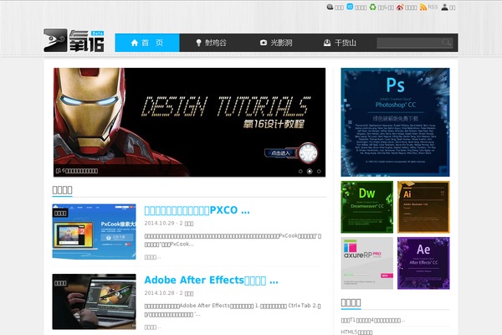502x335 pixels.
Task: Open the 射鸡谷 navigation tab
Action: coord(212,43)
